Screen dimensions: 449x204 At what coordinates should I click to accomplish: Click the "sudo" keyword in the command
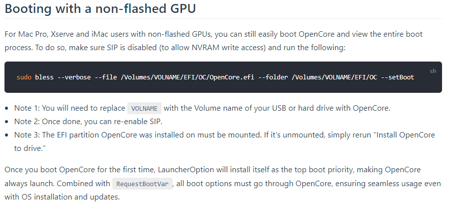[24, 77]
